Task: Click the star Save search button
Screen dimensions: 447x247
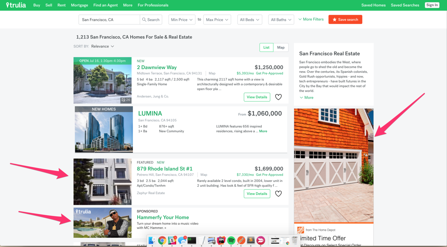Action: (x=345, y=20)
